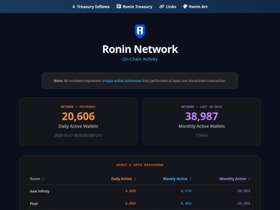This screenshot has height=210, width=280.
Task: Click the Daily Active Wallets label
Action: pyautogui.click(x=78, y=126)
